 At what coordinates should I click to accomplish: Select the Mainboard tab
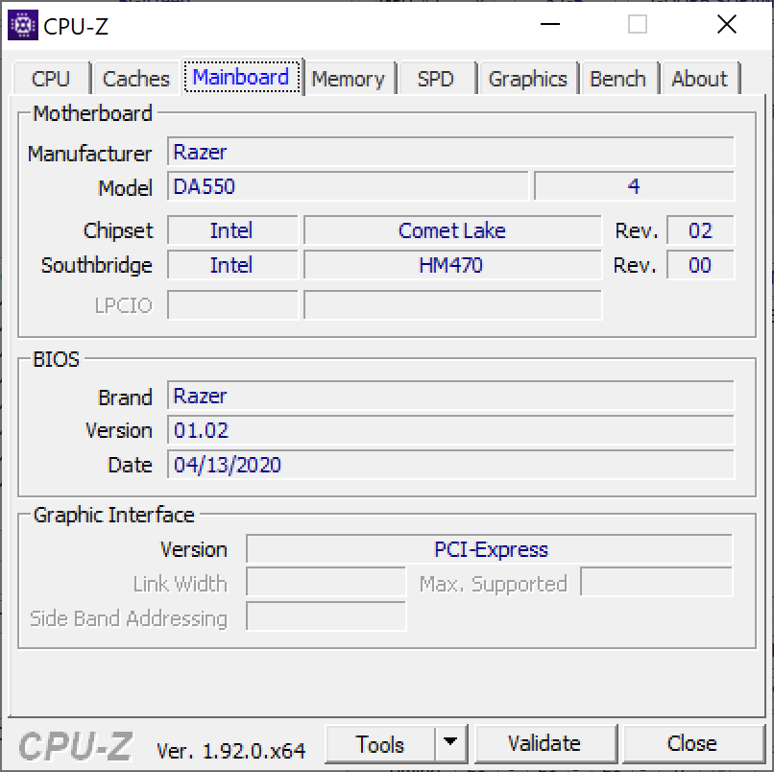pos(241,77)
